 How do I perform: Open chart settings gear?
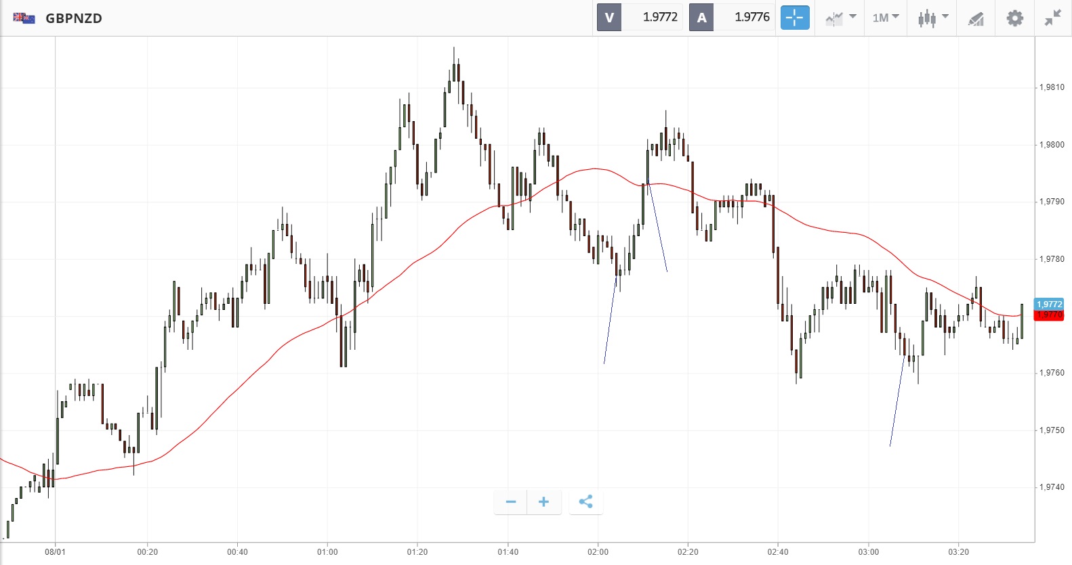1014,18
